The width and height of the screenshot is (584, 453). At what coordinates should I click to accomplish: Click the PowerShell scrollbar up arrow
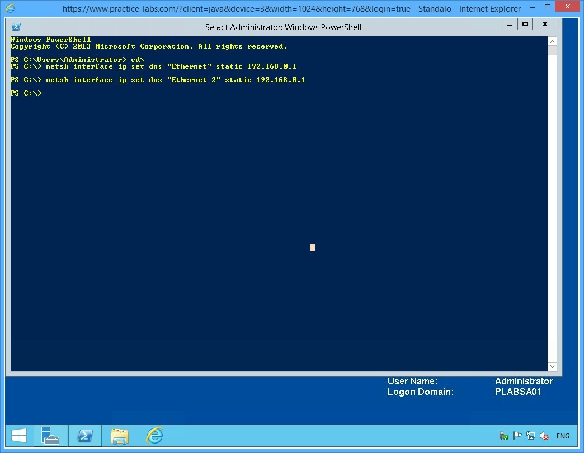pyautogui.click(x=553, y=41)
